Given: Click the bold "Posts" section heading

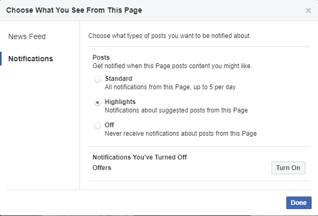Looking at the screenshot, I should click(x=101, y=58).
